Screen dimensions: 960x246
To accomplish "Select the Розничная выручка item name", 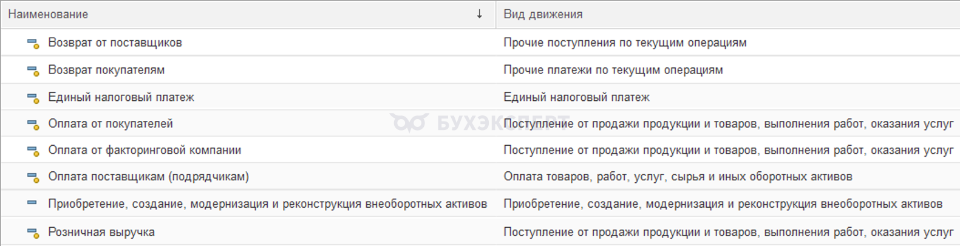I will point(101,232).
